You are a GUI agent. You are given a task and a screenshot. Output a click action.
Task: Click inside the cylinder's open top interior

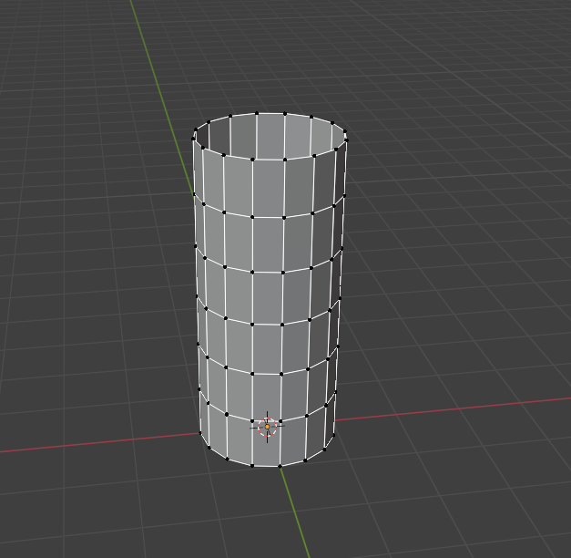(270, 137)
